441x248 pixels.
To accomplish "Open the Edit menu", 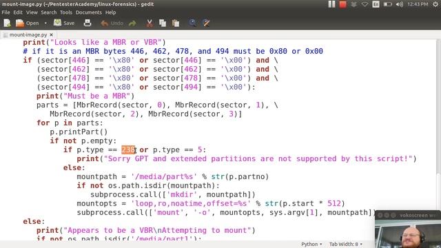I will (18, 12).
